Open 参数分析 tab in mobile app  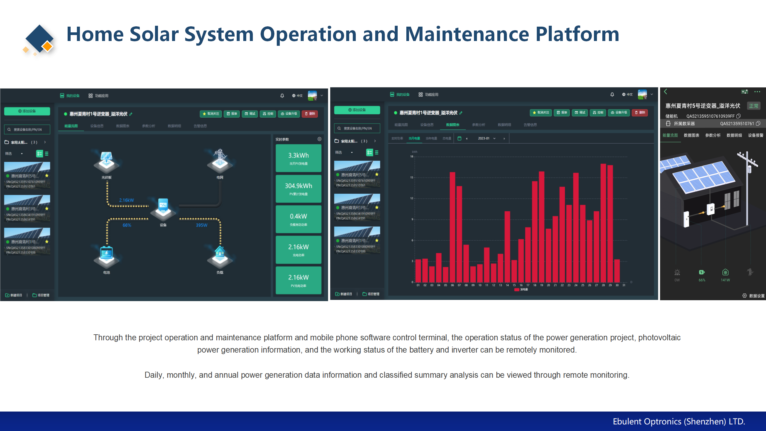click(713, 135)
